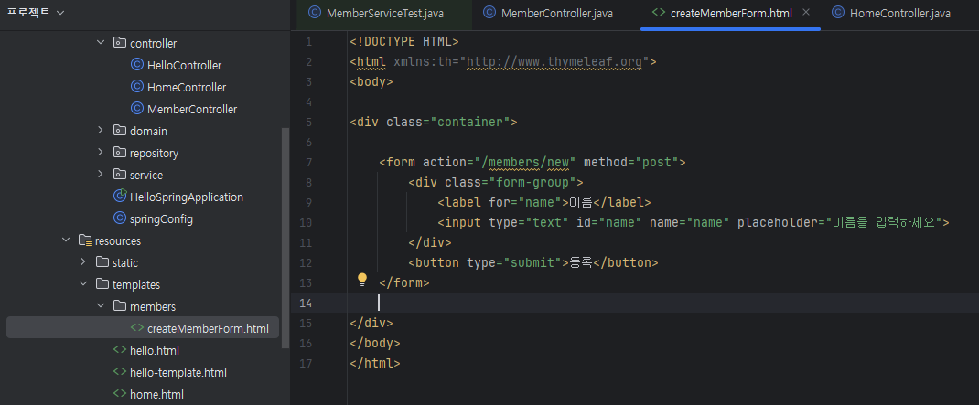Click the opening <body> tag
Viewport: 979px width, 405px height.
371,82
